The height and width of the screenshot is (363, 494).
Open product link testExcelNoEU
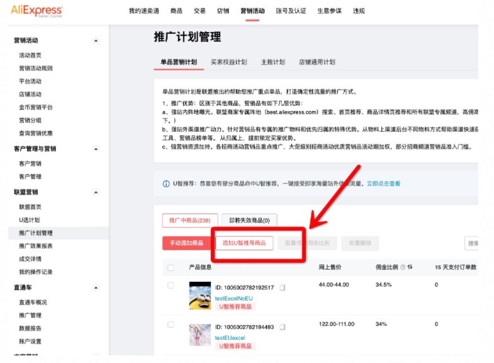[233, 298]
